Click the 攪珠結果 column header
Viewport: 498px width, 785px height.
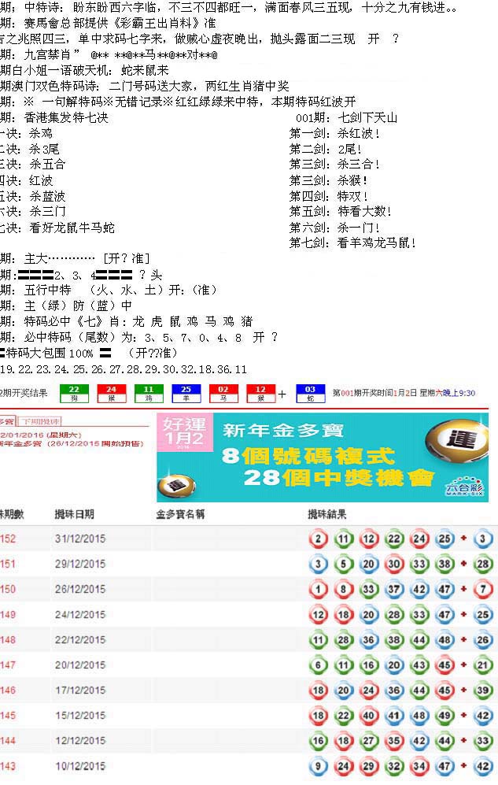pyautogui.click(x=326, y=514)
